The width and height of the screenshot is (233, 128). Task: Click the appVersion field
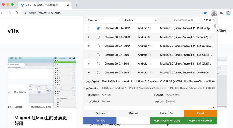click(158, 88)
